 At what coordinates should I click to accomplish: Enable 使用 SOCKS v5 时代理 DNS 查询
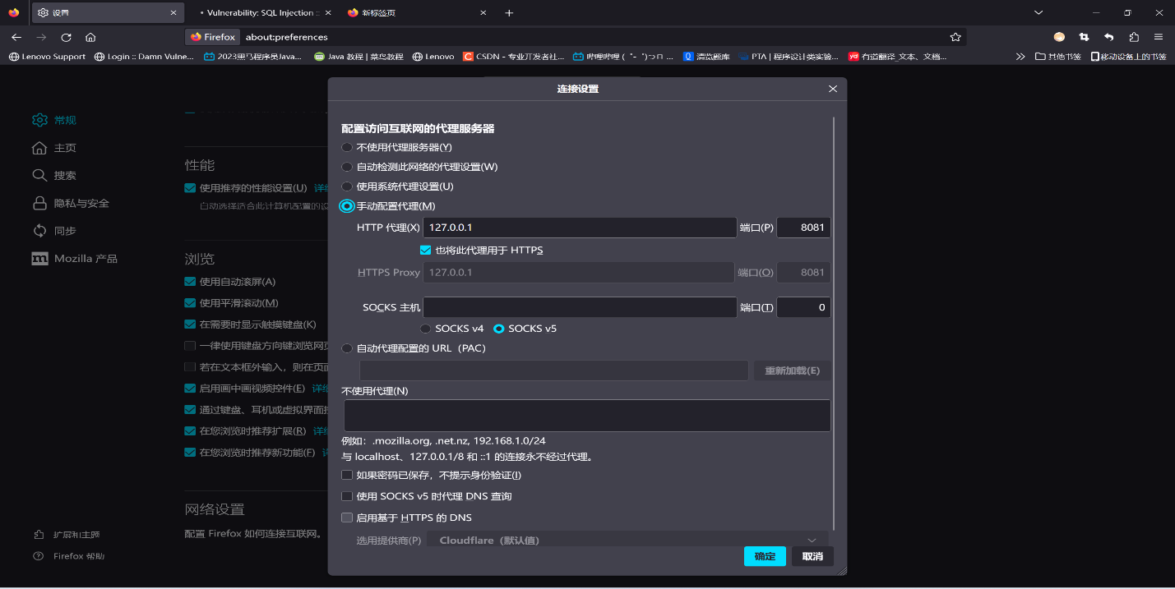point(347,496)
